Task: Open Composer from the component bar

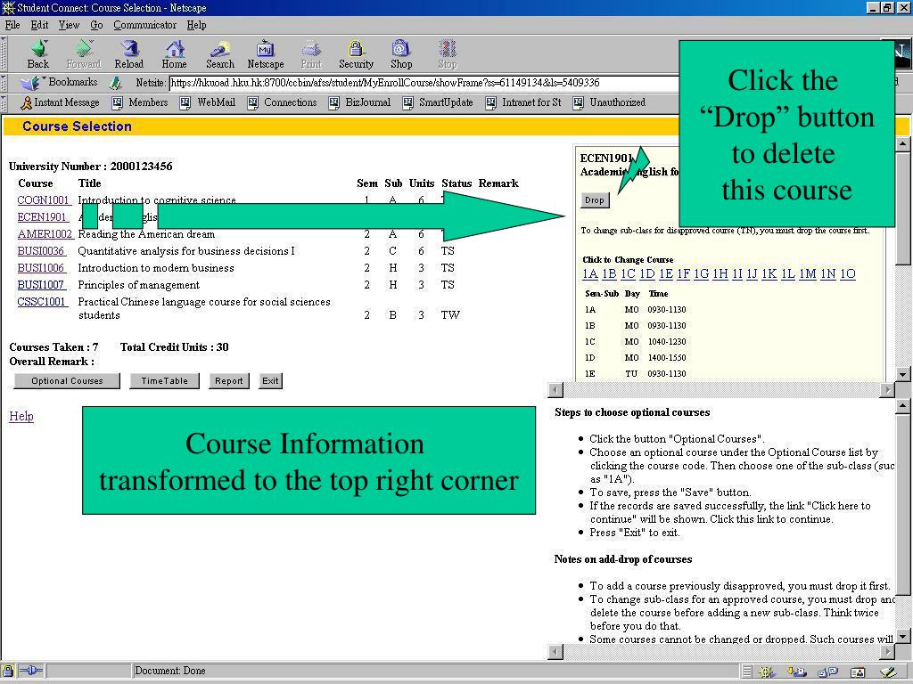Action: tap(888, 672)
